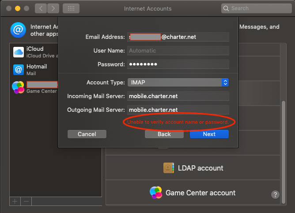Image resolution: width=295 pixels, height=213 pixels.
Task: Click the LDAP account address book icon
Action: tap(169, 168)
